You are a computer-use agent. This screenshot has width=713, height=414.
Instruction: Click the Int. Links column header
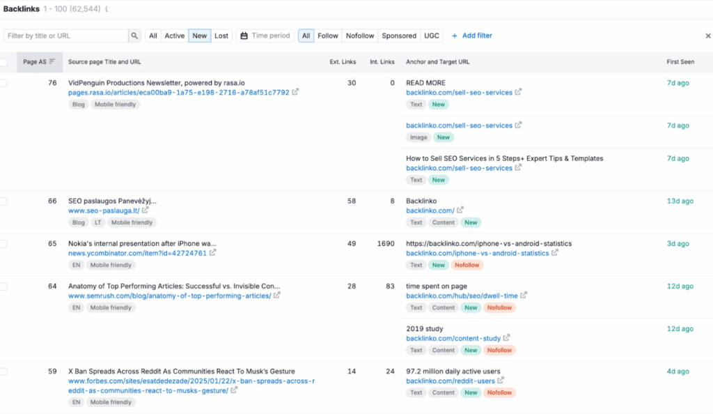coord(382,62)
